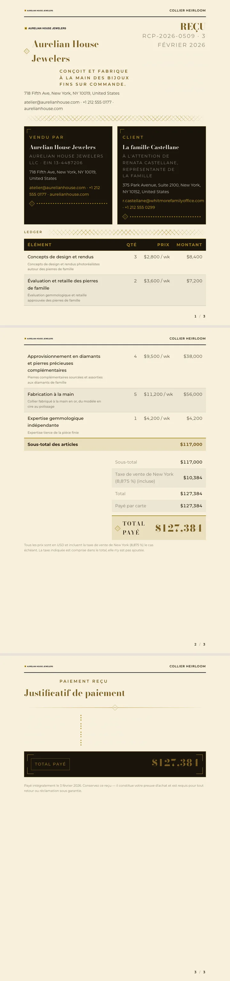Click the small logo in the page-one header
The image size is (230, 981).
tap(39, 11)
